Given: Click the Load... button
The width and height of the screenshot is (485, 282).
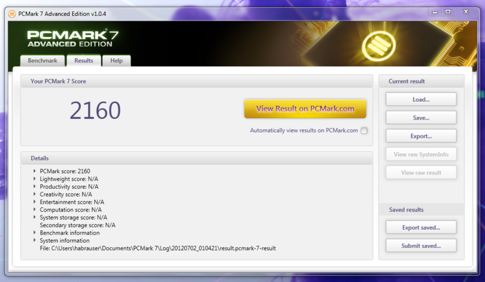Looking at the screenshot, I should coord(421,99).
